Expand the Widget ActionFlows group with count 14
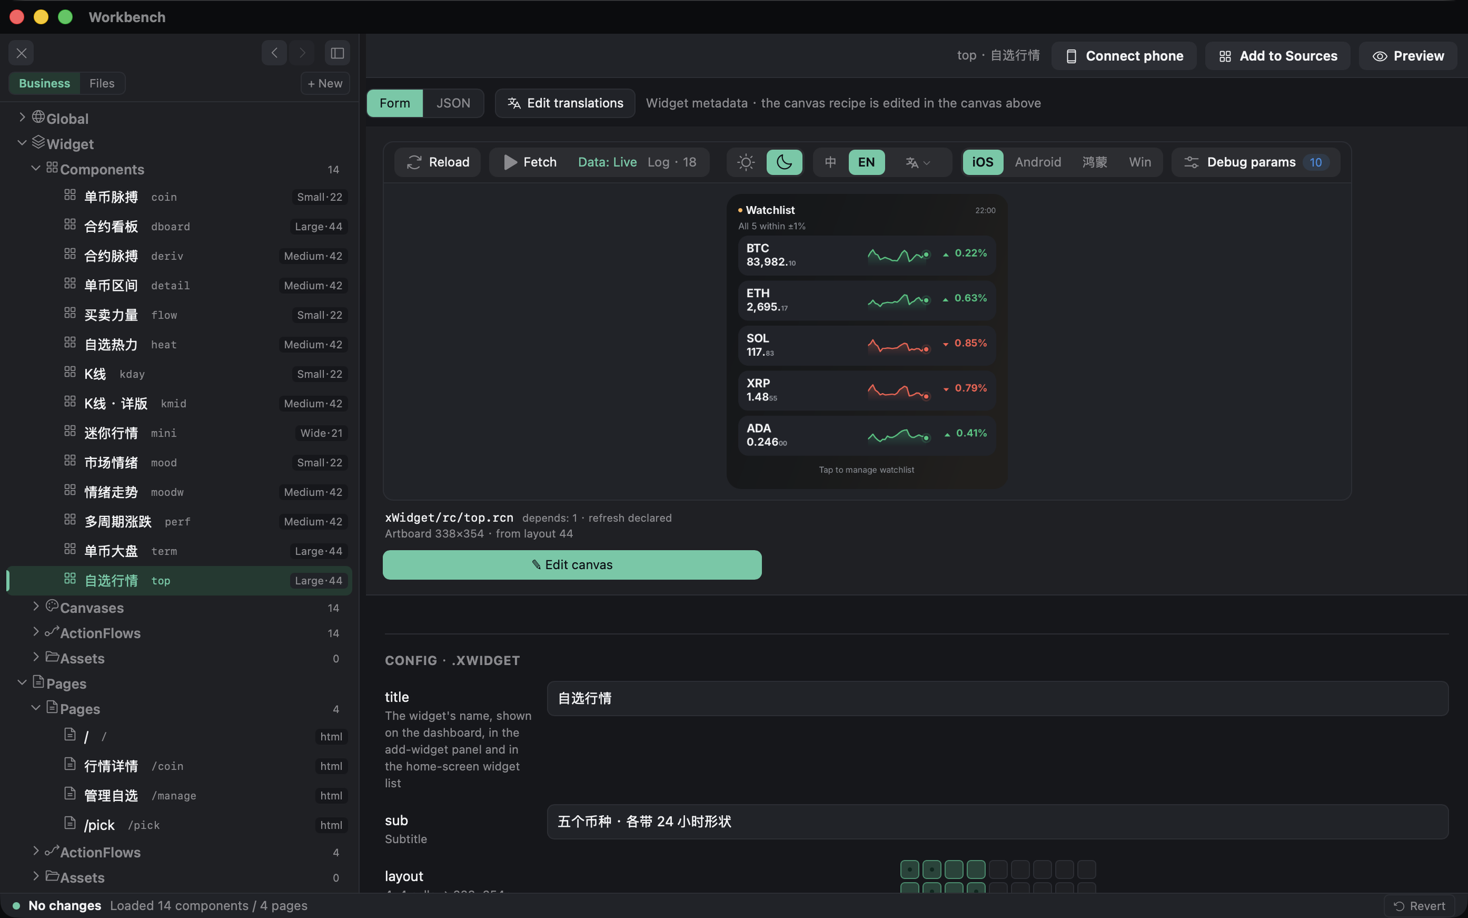 point(36,632)
